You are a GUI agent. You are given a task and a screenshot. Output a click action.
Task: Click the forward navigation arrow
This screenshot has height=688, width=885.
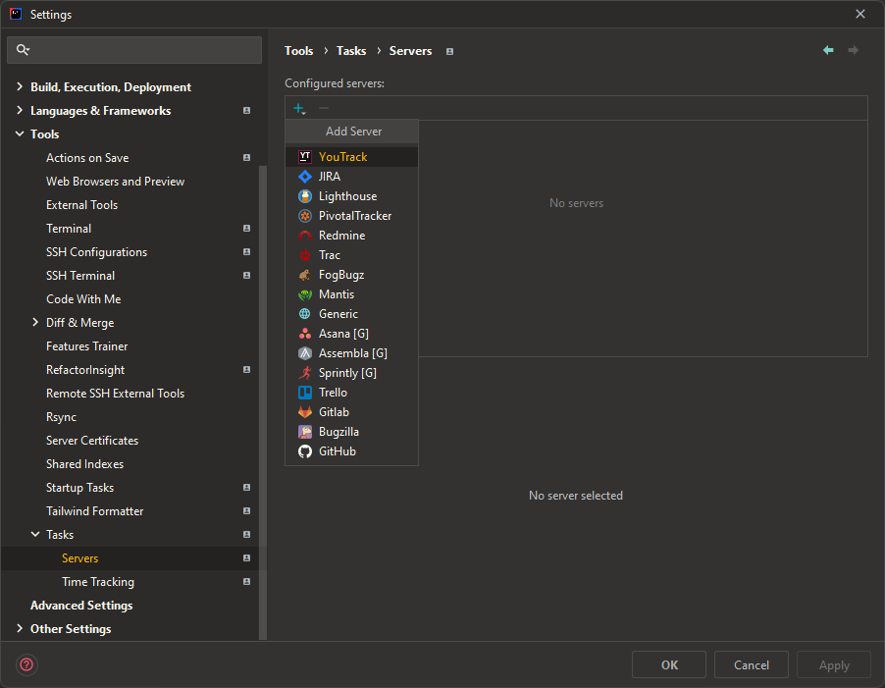(x=853, y=50)
